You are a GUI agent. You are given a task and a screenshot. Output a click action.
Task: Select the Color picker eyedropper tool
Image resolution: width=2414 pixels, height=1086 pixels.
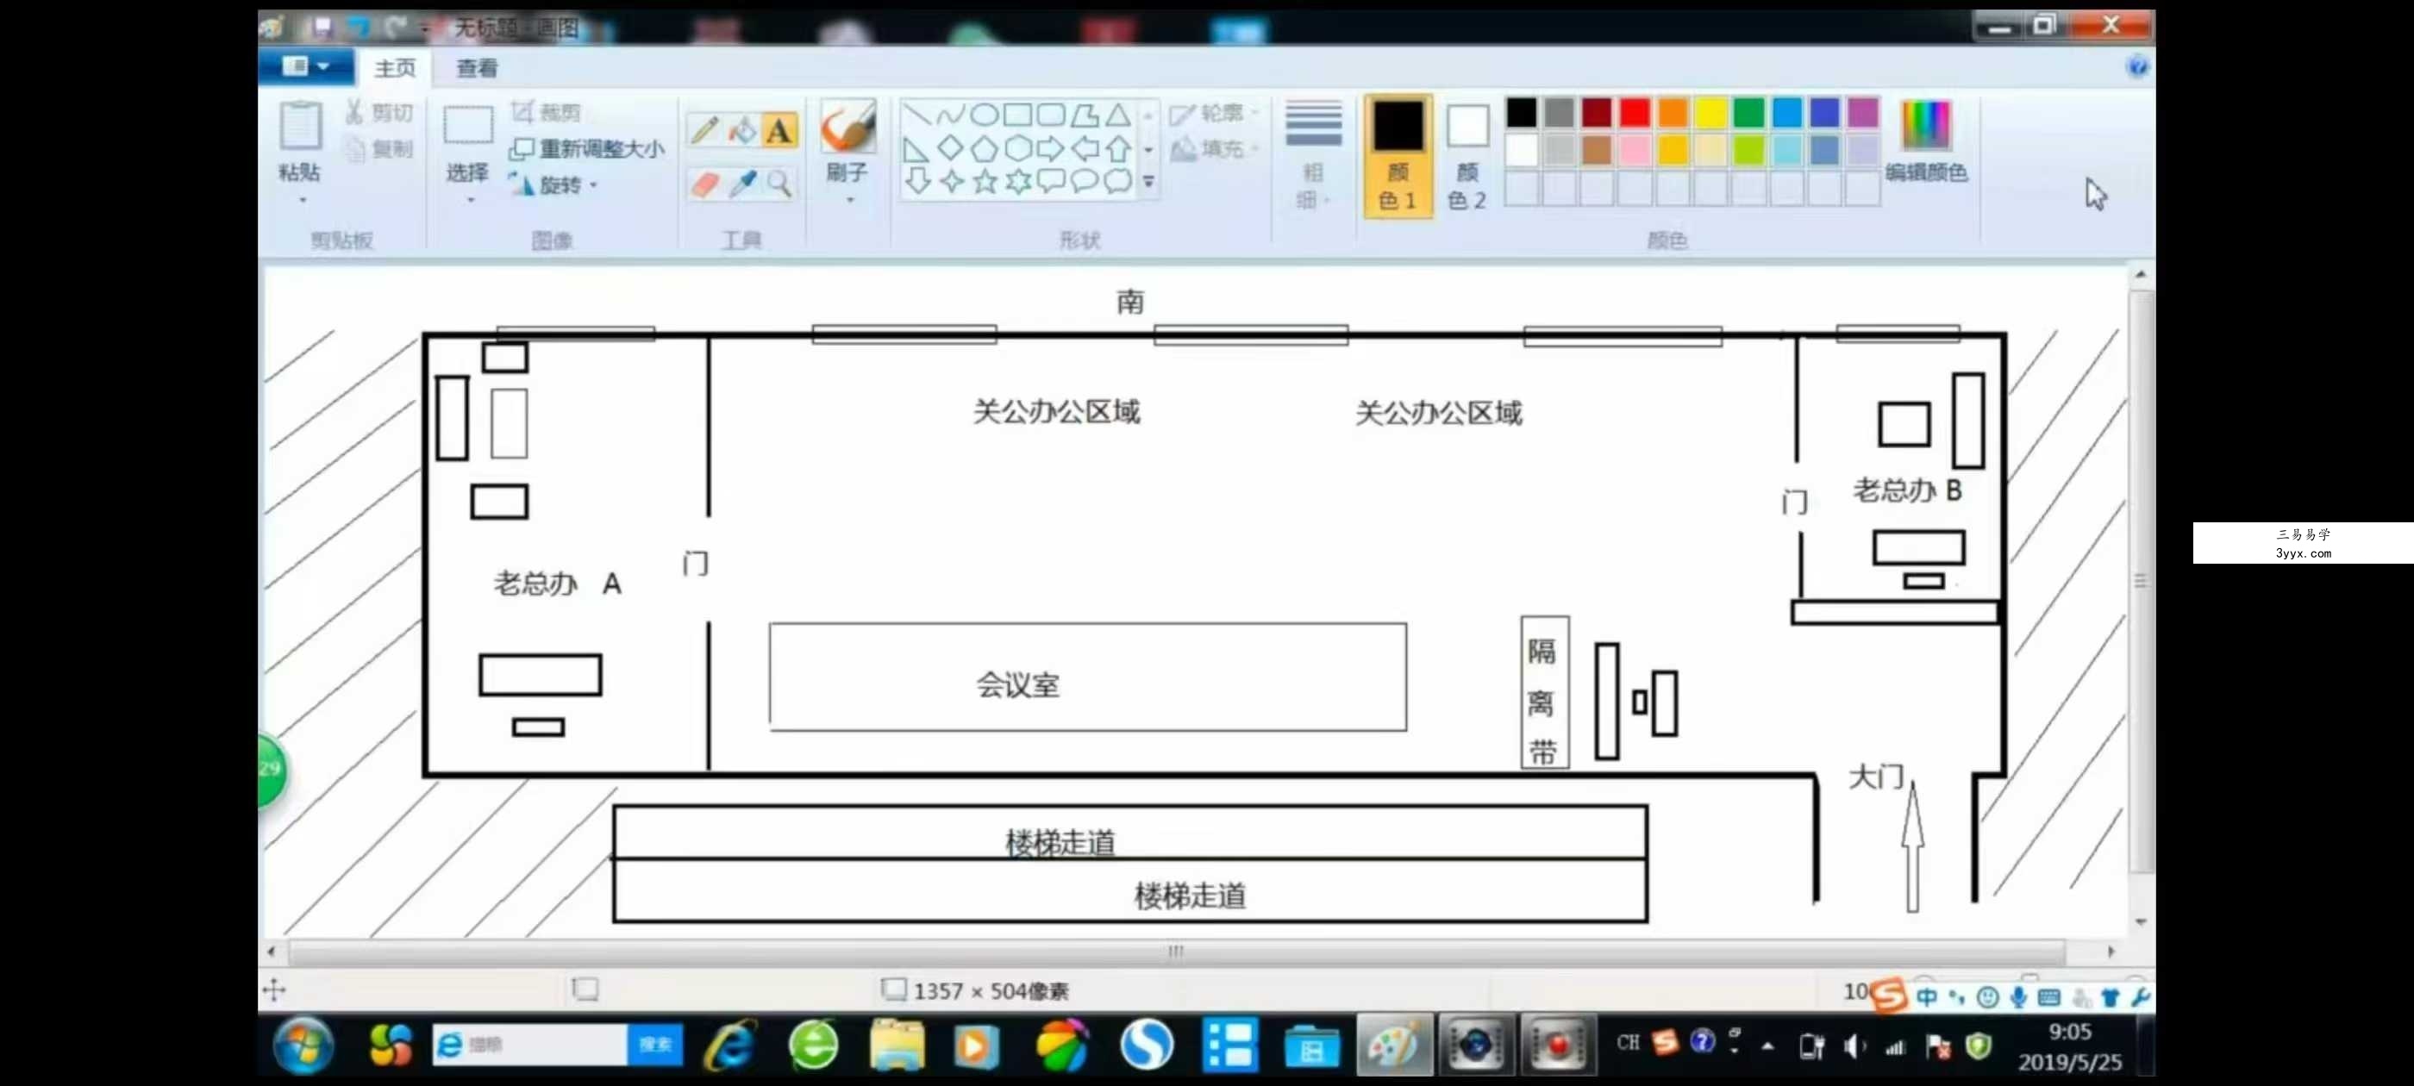coord(742,184)
